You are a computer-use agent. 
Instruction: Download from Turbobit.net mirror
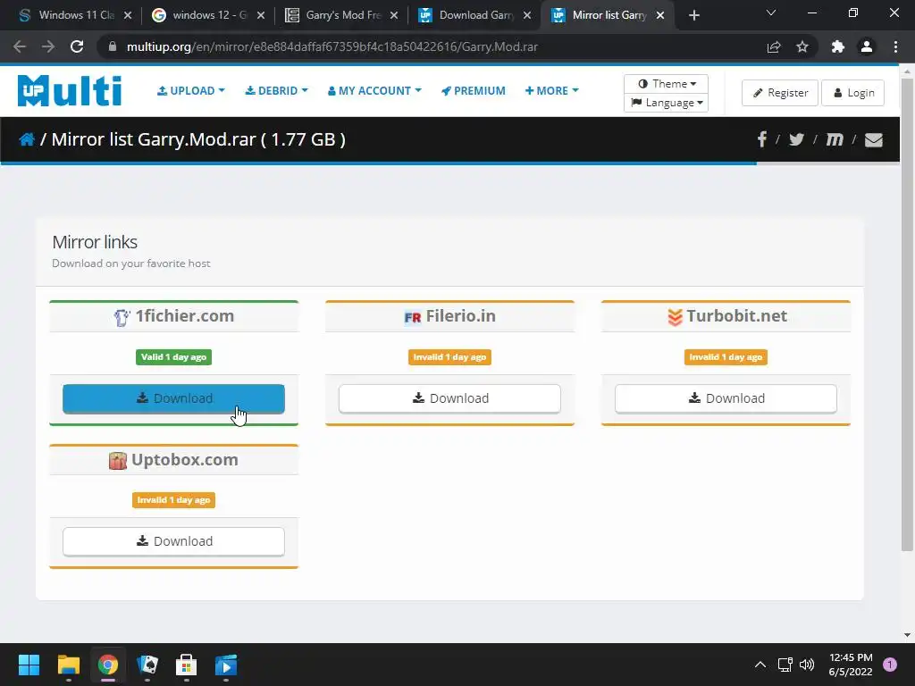tap(726, 398)
